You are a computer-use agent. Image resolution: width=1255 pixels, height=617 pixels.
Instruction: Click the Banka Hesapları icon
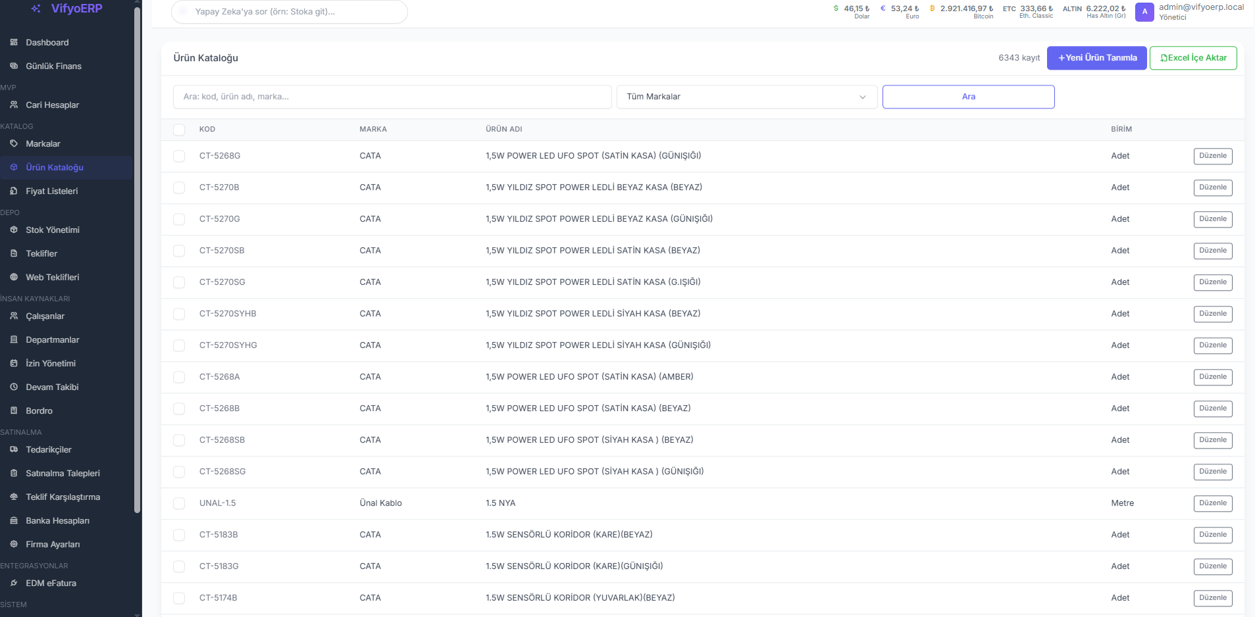pyautogui.click(x=14, y=520)
